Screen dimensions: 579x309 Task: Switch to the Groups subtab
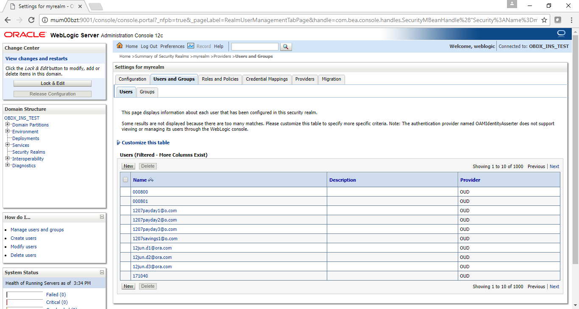click(147, 92)
